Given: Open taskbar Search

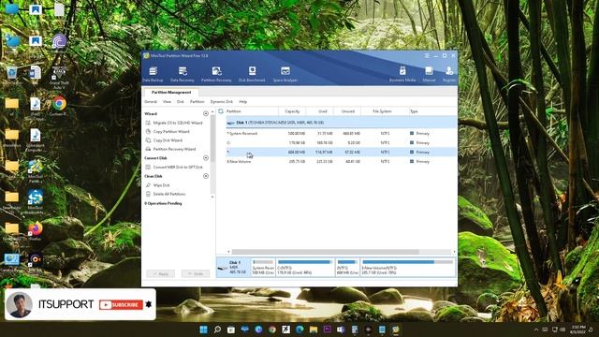Looking at the screenshot, I should (x=217, y=330).
